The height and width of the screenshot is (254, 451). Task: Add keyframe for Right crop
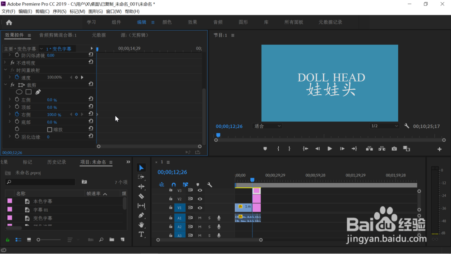pyautogui.click(x=76, y=115)
